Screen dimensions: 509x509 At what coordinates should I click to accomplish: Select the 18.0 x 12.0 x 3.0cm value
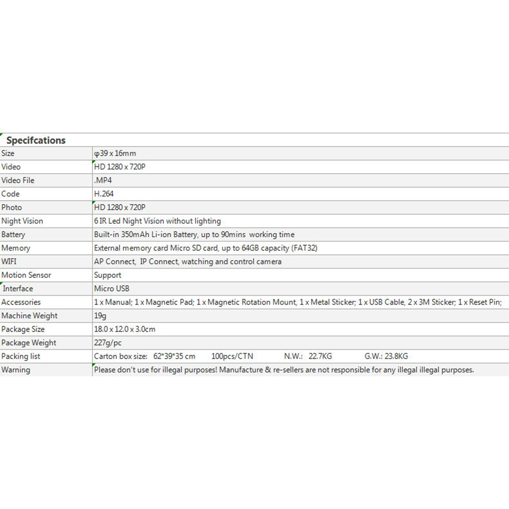click(125, 329)
